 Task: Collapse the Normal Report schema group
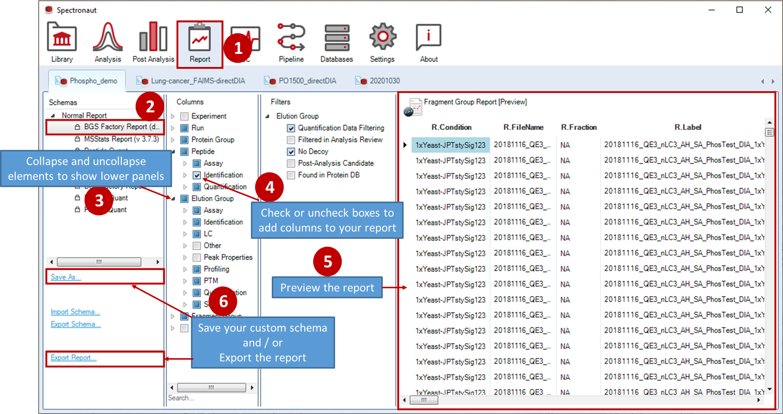click(x=53, y=116)
